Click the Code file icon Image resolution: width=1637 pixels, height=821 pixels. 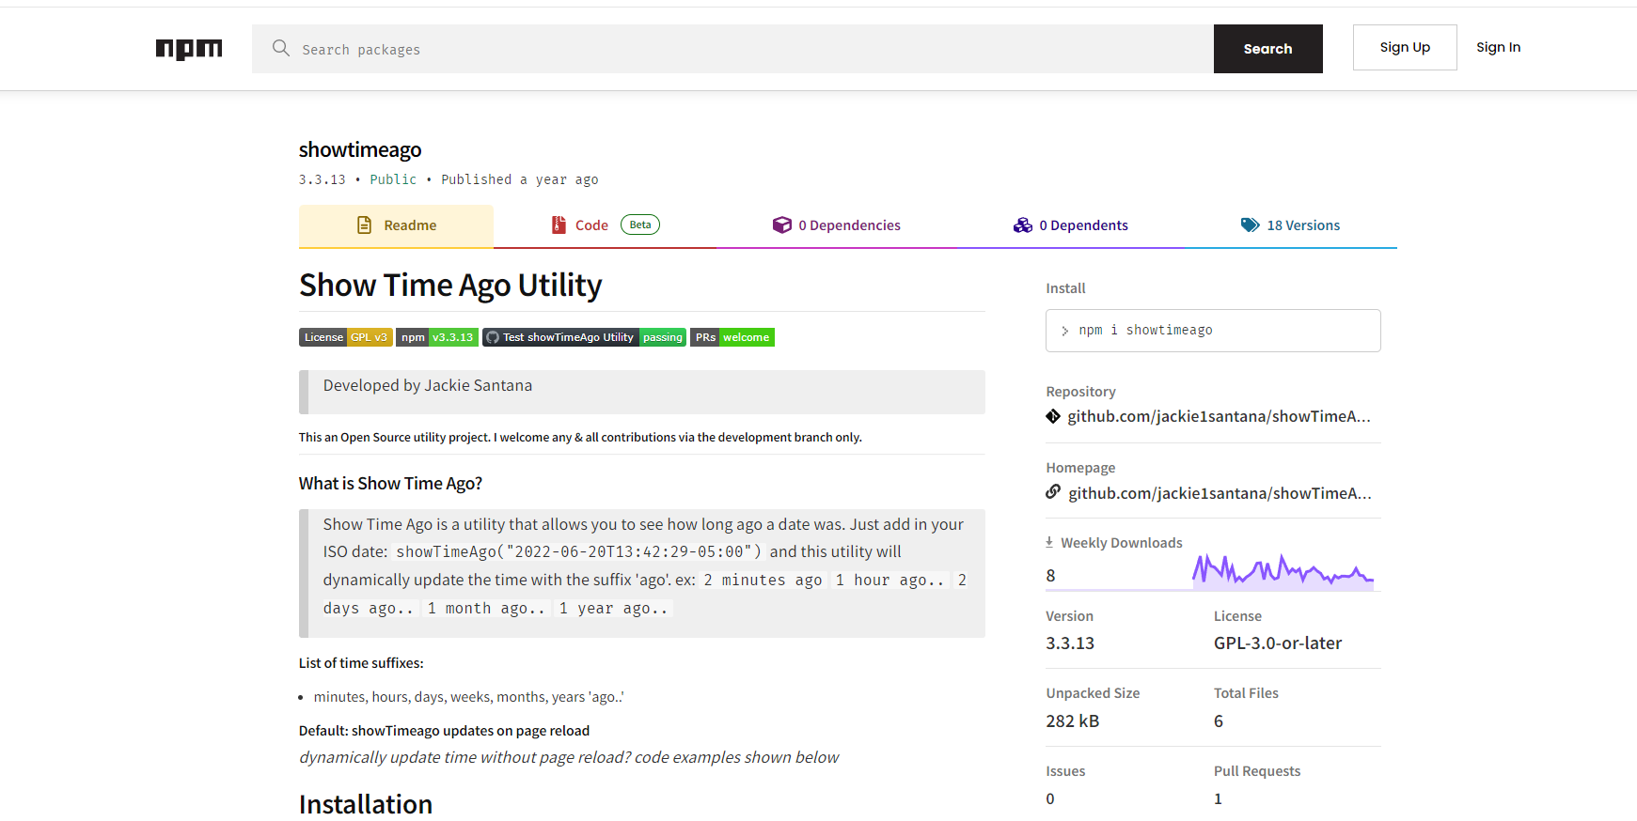point(559,225)
